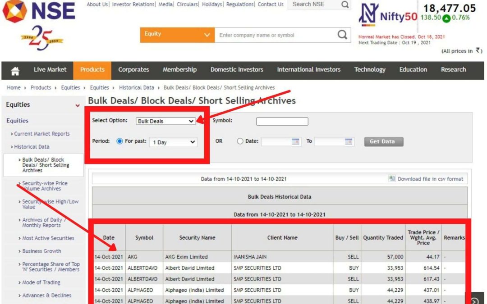The height and width of the screenshot is (304, 487).
Task: Click the Equities sidebar sub-heading
Action: (x=18, y=121)
